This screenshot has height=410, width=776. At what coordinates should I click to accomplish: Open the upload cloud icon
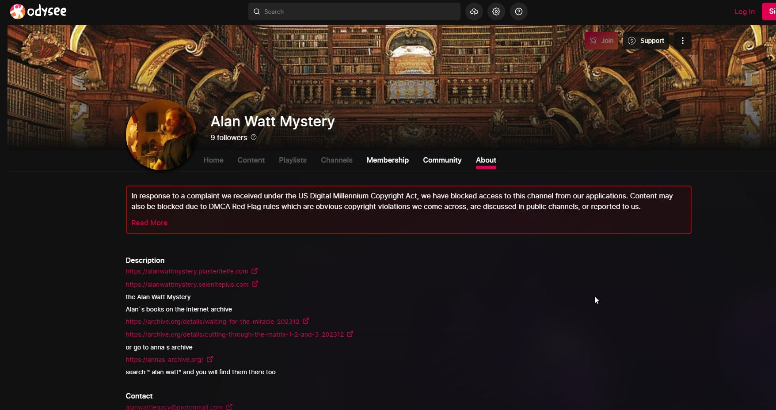coord(474,11)
